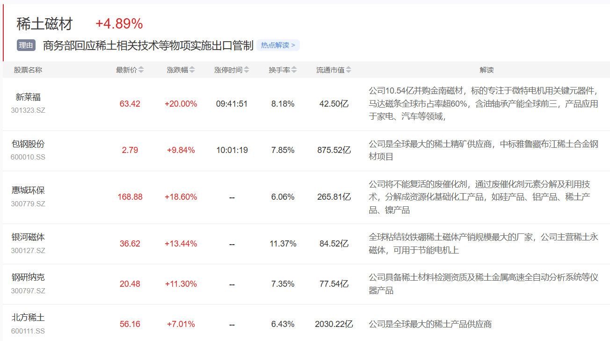Select the 稀土磁材 sector title

[x=45, y=23]
